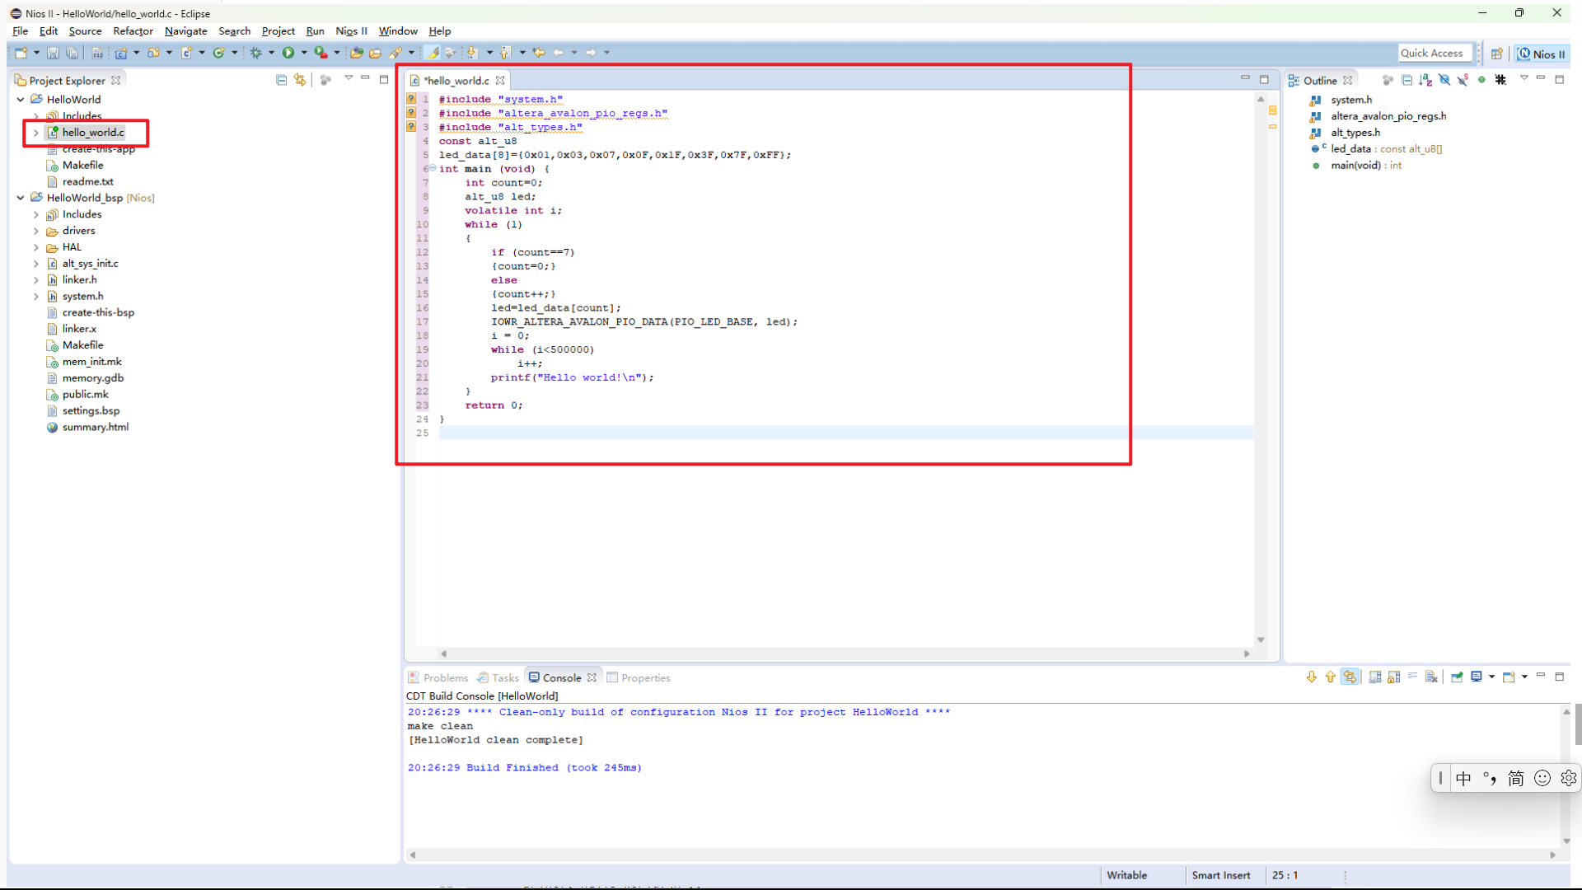
Task: Click the Clear Console icon
Action: (1431, 677)
